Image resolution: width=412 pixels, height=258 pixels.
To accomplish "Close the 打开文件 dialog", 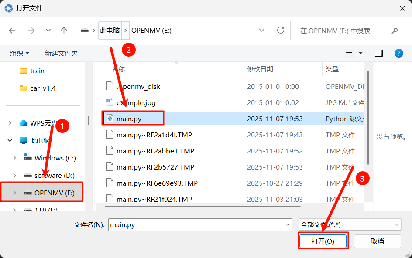I will tap(402, 8).
